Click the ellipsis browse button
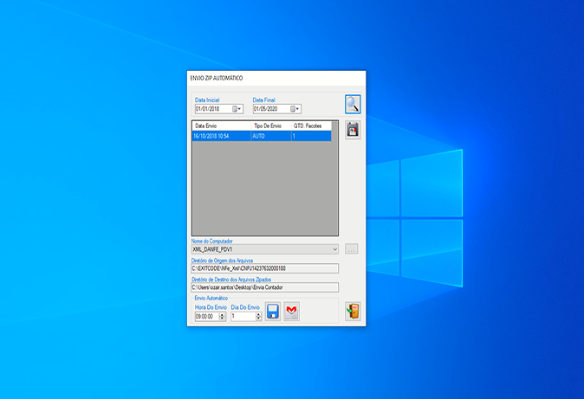584x399 pixels. [351, 249]
